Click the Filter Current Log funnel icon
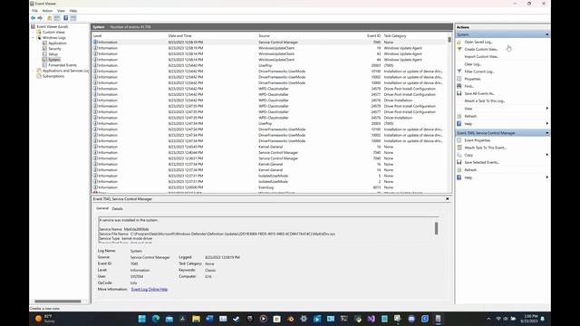580x326 pixels. tap(459, 72)
